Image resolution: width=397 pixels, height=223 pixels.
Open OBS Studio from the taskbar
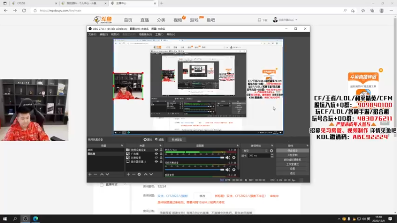(25, 219)
